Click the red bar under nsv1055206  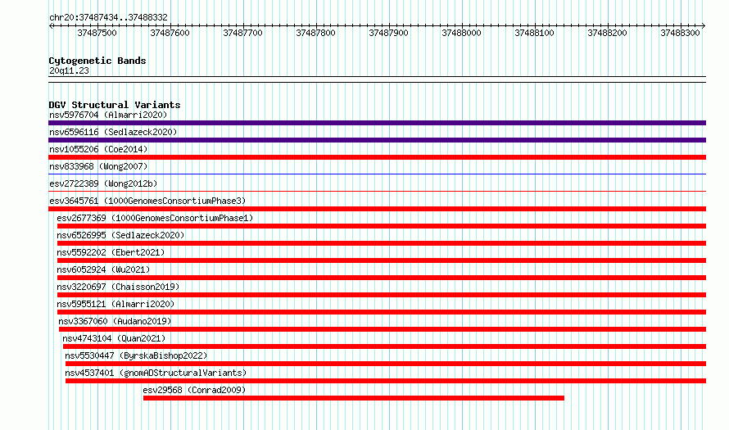tap(377, 157)
